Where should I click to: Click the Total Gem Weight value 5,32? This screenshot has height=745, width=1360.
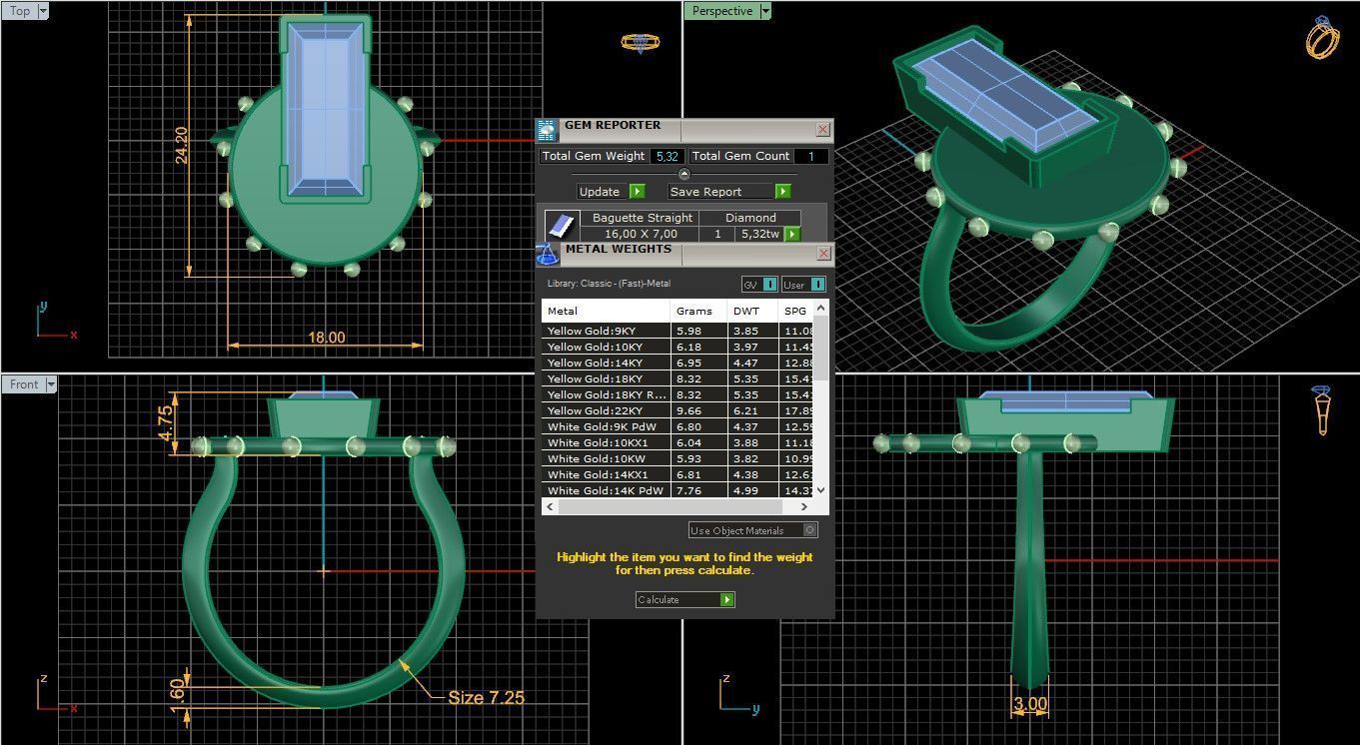pyautogui.click(x=667, y=156)
